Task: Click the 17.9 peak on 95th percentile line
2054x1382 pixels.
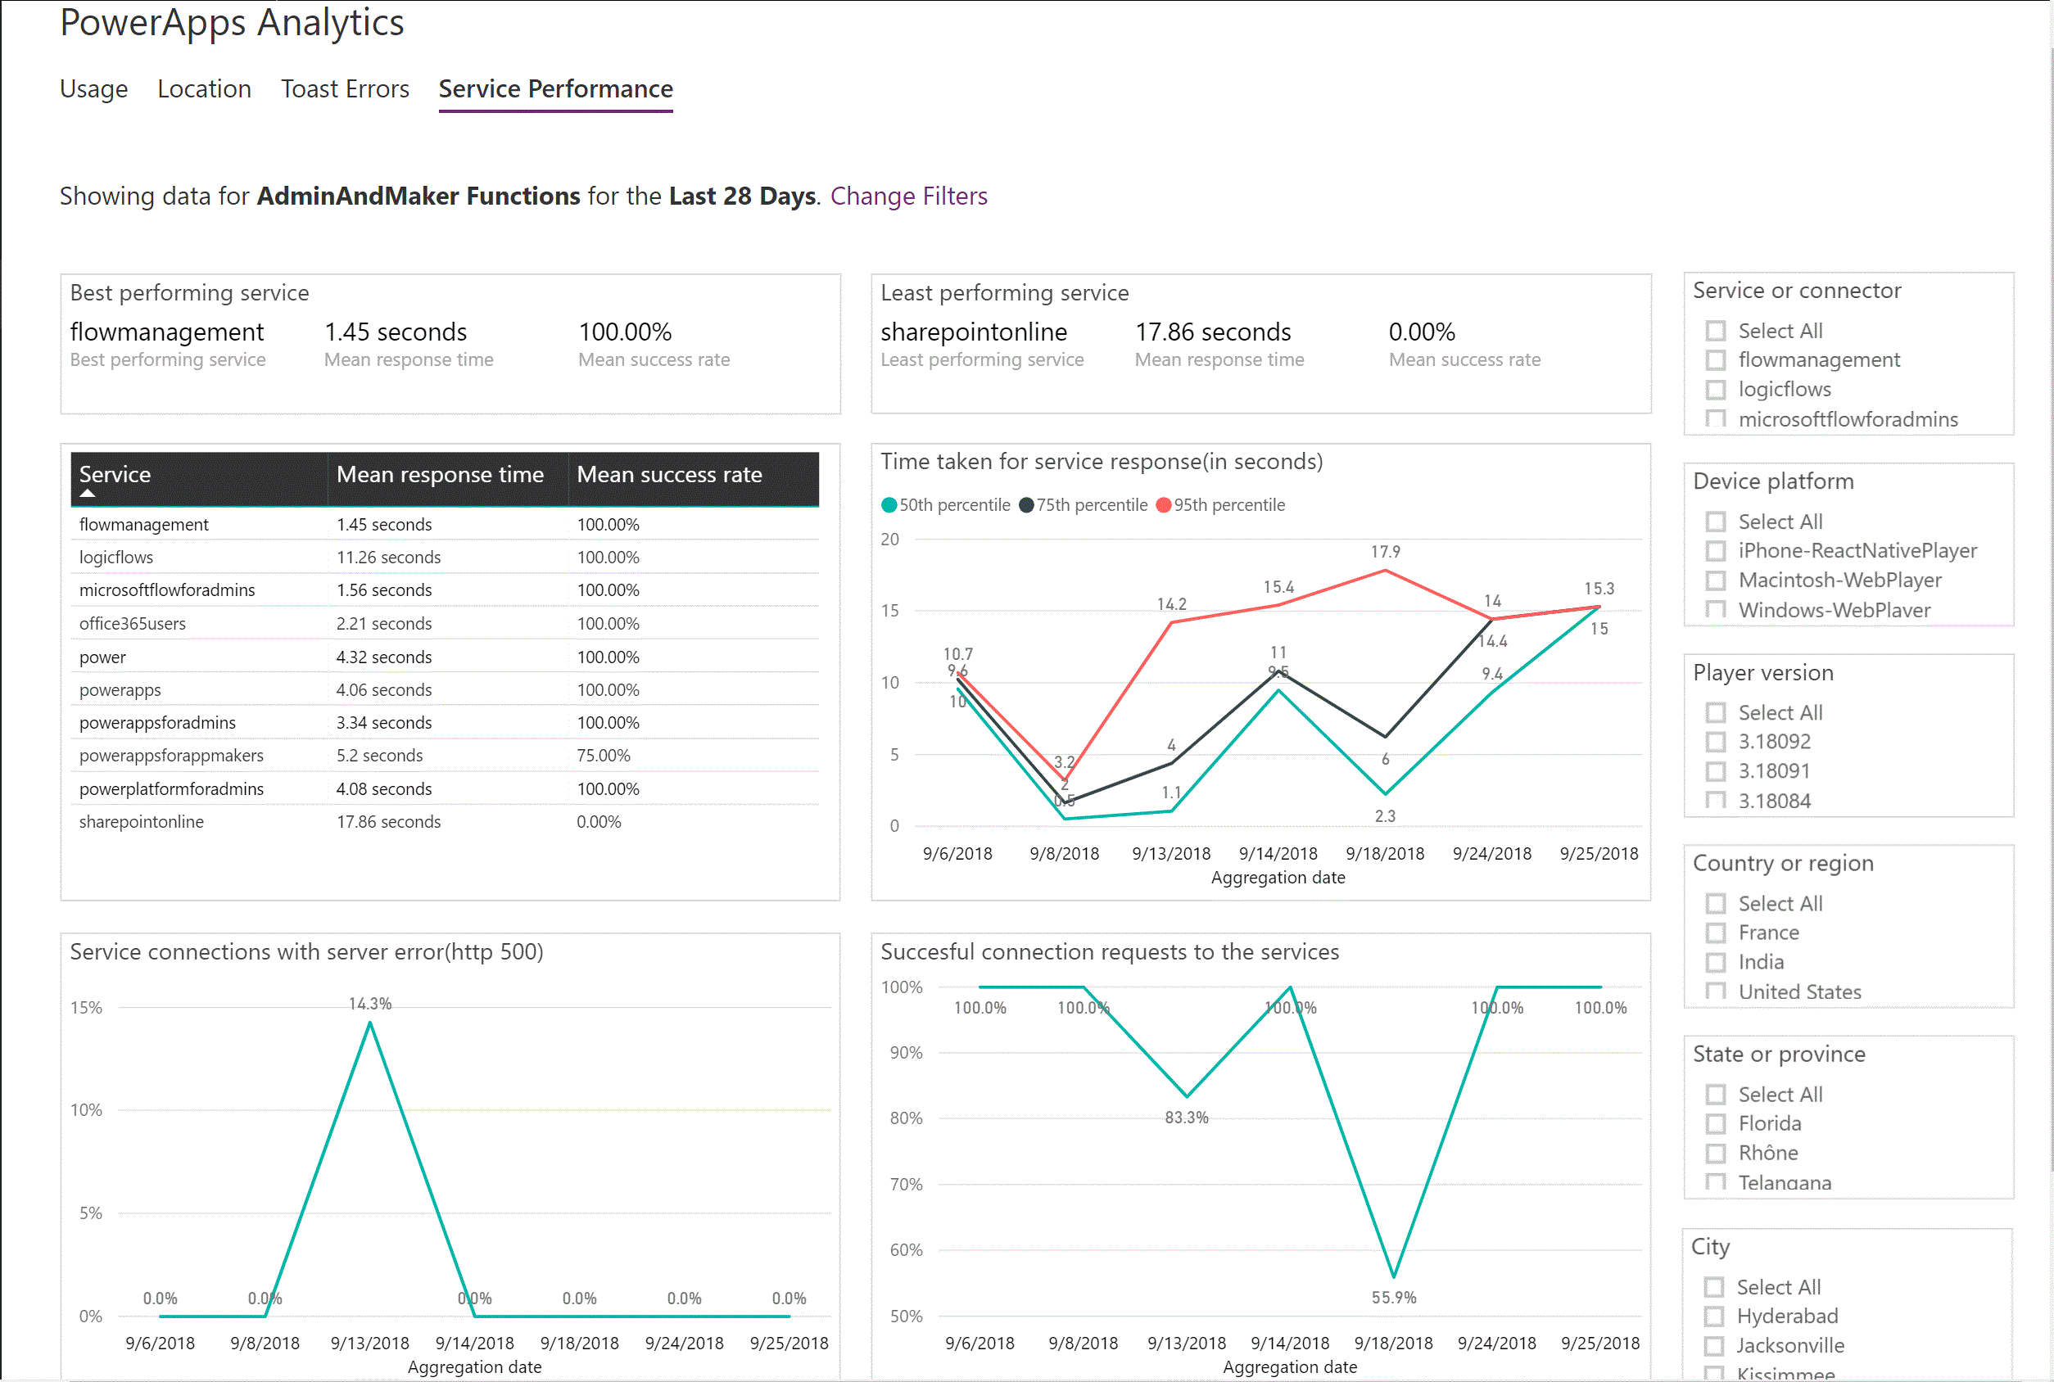Action: (x=1385, y=571)
